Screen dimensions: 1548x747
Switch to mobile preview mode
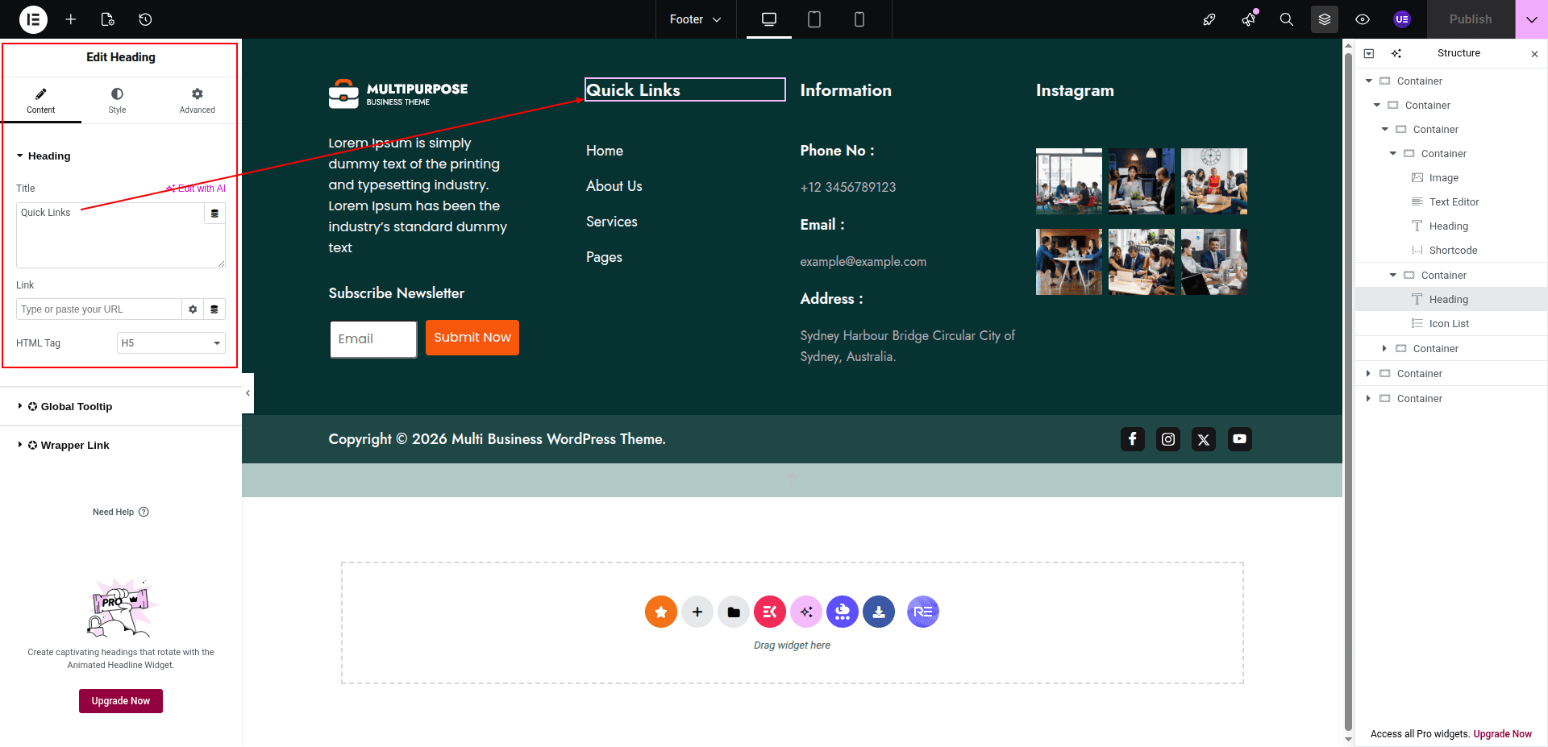pos(859,19)
